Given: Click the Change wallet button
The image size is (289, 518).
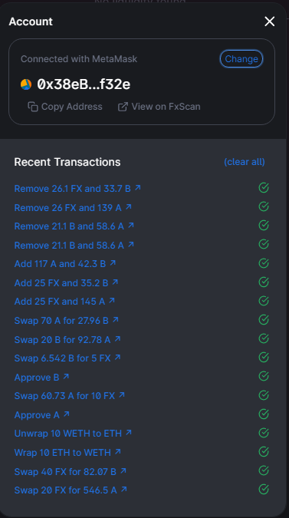Looking at the screenshot, I should 241,59.
